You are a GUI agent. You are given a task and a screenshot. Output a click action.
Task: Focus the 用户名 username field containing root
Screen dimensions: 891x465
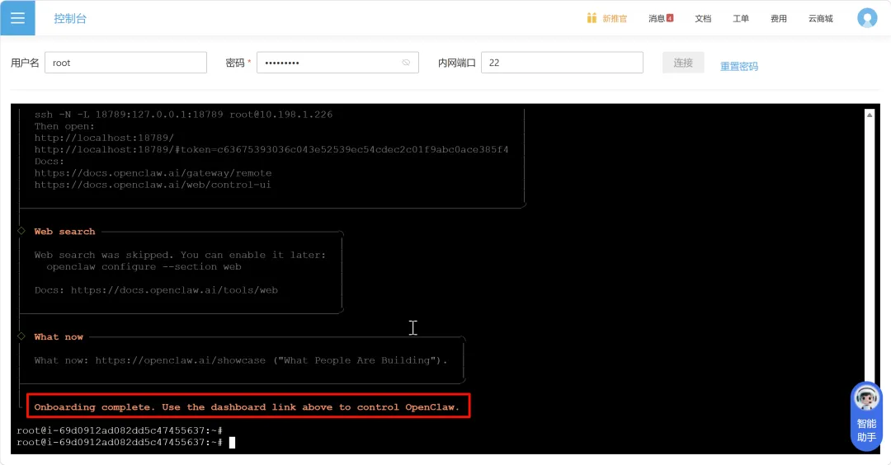pos(125,63)
